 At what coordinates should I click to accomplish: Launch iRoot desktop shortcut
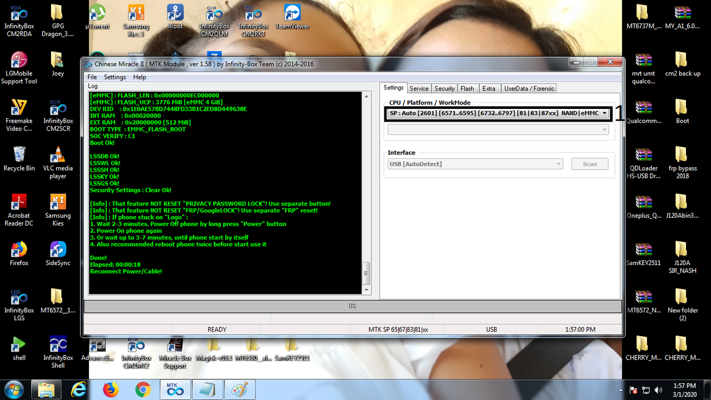tap(176, 17)
